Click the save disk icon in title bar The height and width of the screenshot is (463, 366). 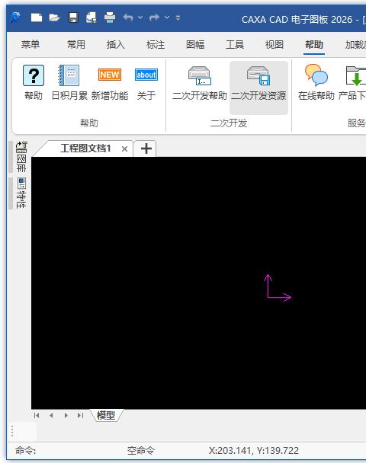click(x=73, y=18)
